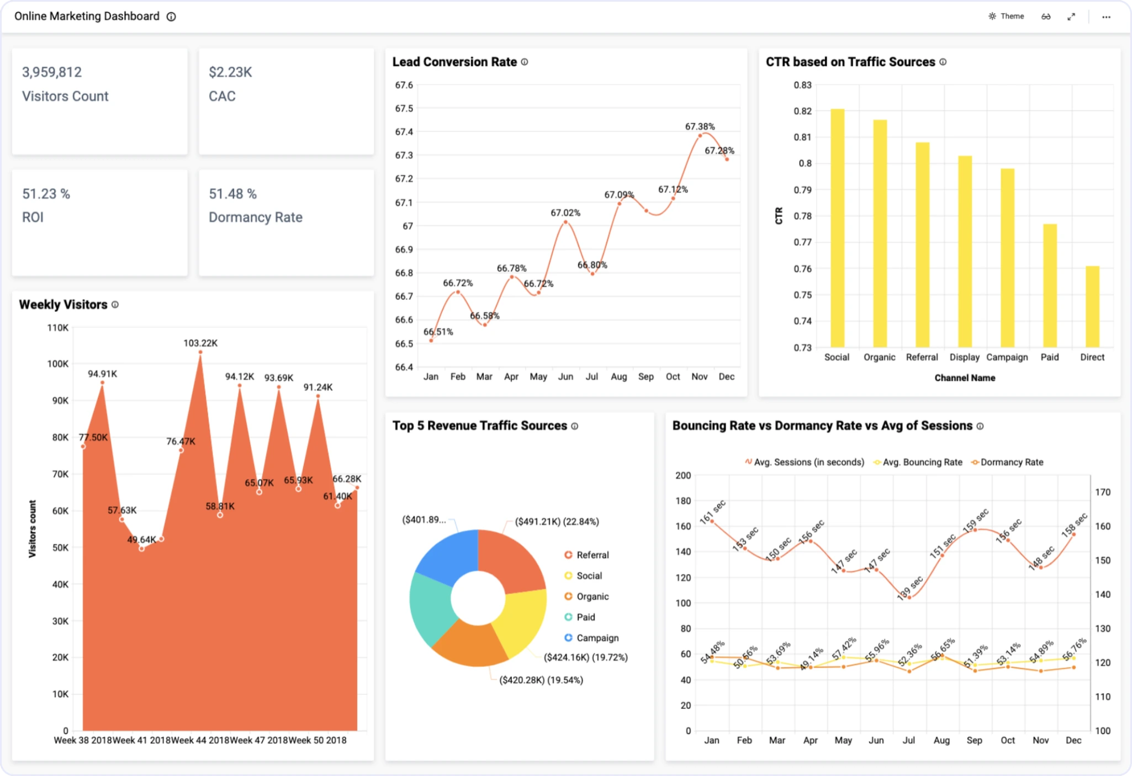Screen dimensions: 1132x776
Task: Click the 103.22K peak in Weekly Visitors
Action: pos(200,352)
